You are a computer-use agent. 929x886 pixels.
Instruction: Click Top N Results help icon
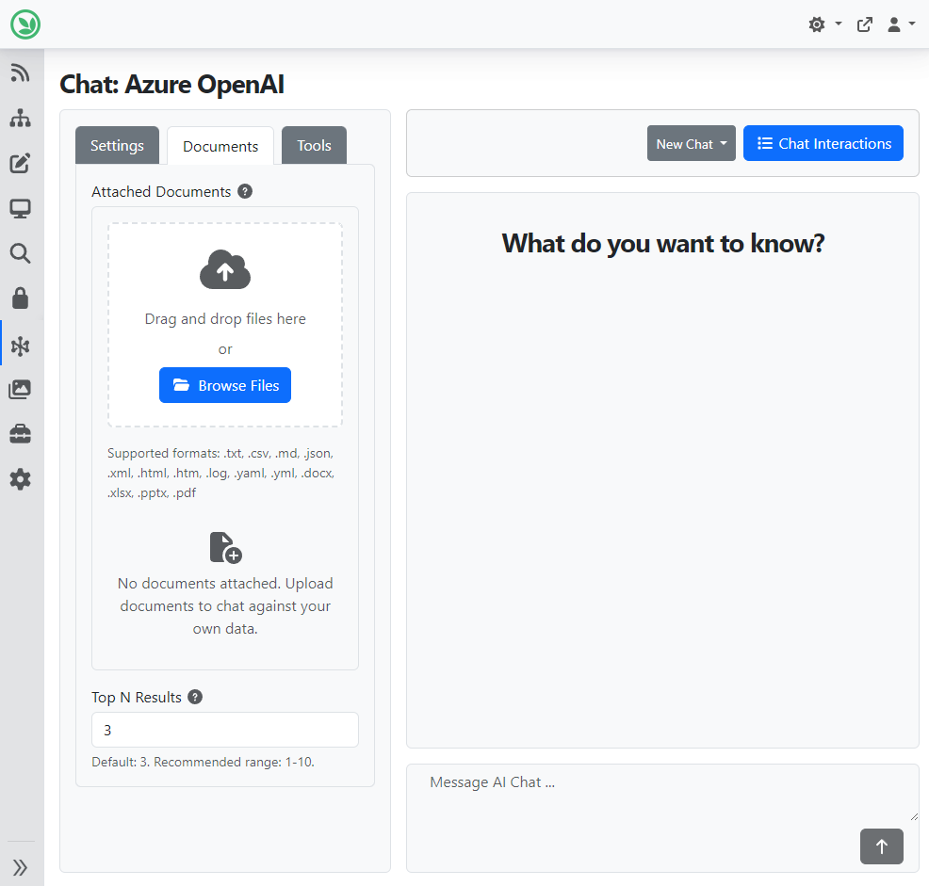click(195, 697)
